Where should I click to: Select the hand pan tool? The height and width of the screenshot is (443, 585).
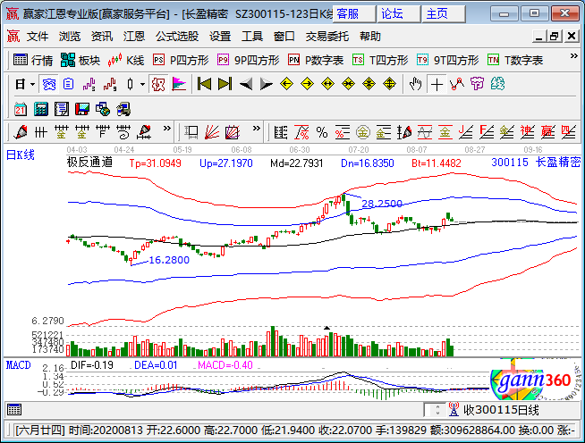[415, 84]
